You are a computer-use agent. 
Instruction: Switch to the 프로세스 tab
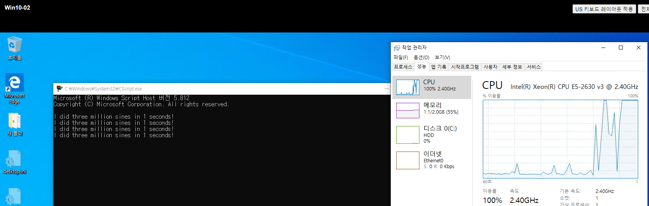pyautogui.click(x=403, y=67)
